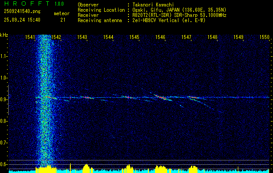Click the gray vertical frequency range bar
The width and height of the screenshot is (273, 173).
(x=9, y=100)
